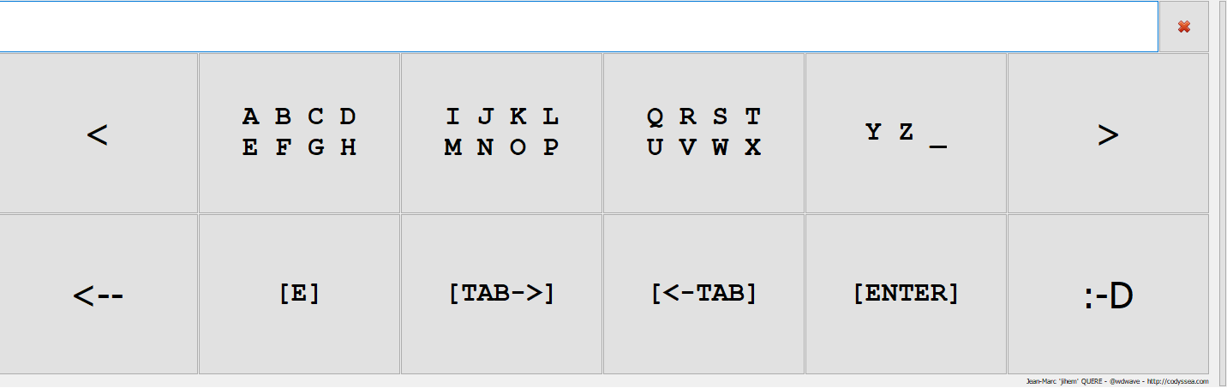Select the 'I J K L M N O P' letter group
This screenshot has width=1227, height=388.
[x=501, y=133]
